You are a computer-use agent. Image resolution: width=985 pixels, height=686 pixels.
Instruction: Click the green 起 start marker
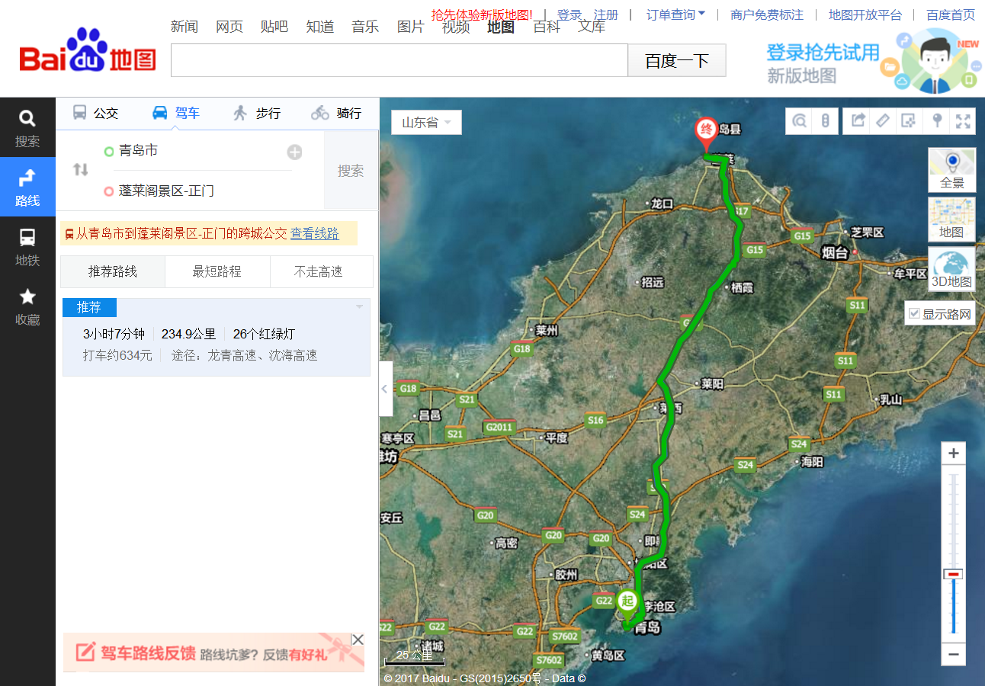click(x=627, y=602)
